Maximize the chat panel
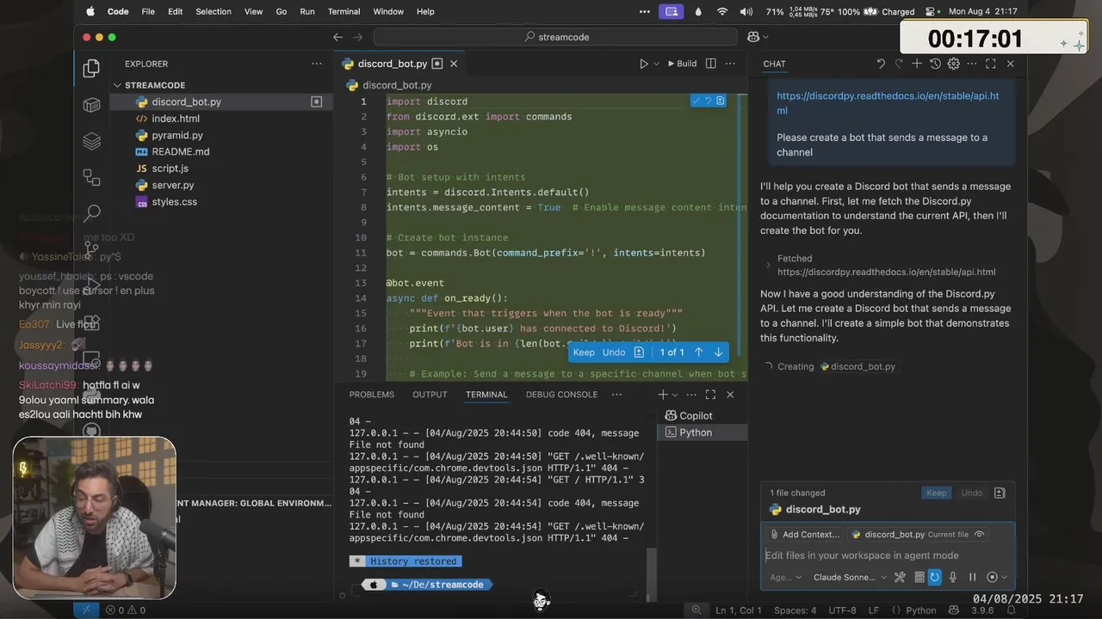This screenshot has height=619, width=1102. coord(991,64)
